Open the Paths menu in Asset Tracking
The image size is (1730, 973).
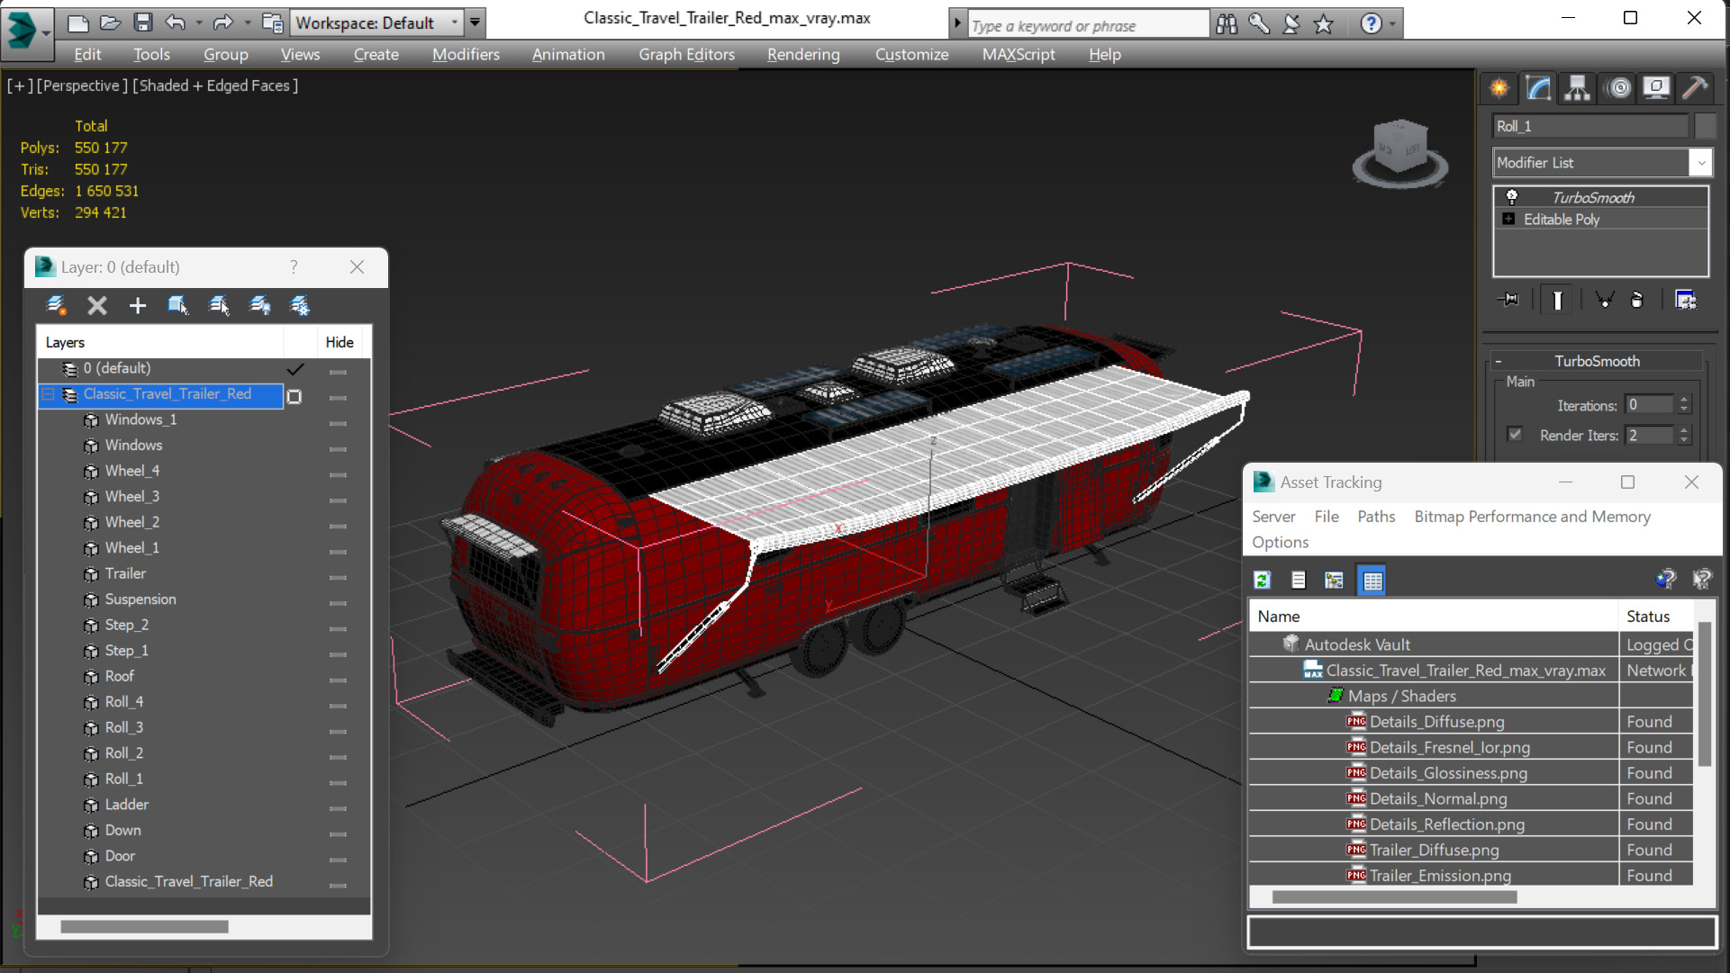click(x=1376, y=517)
